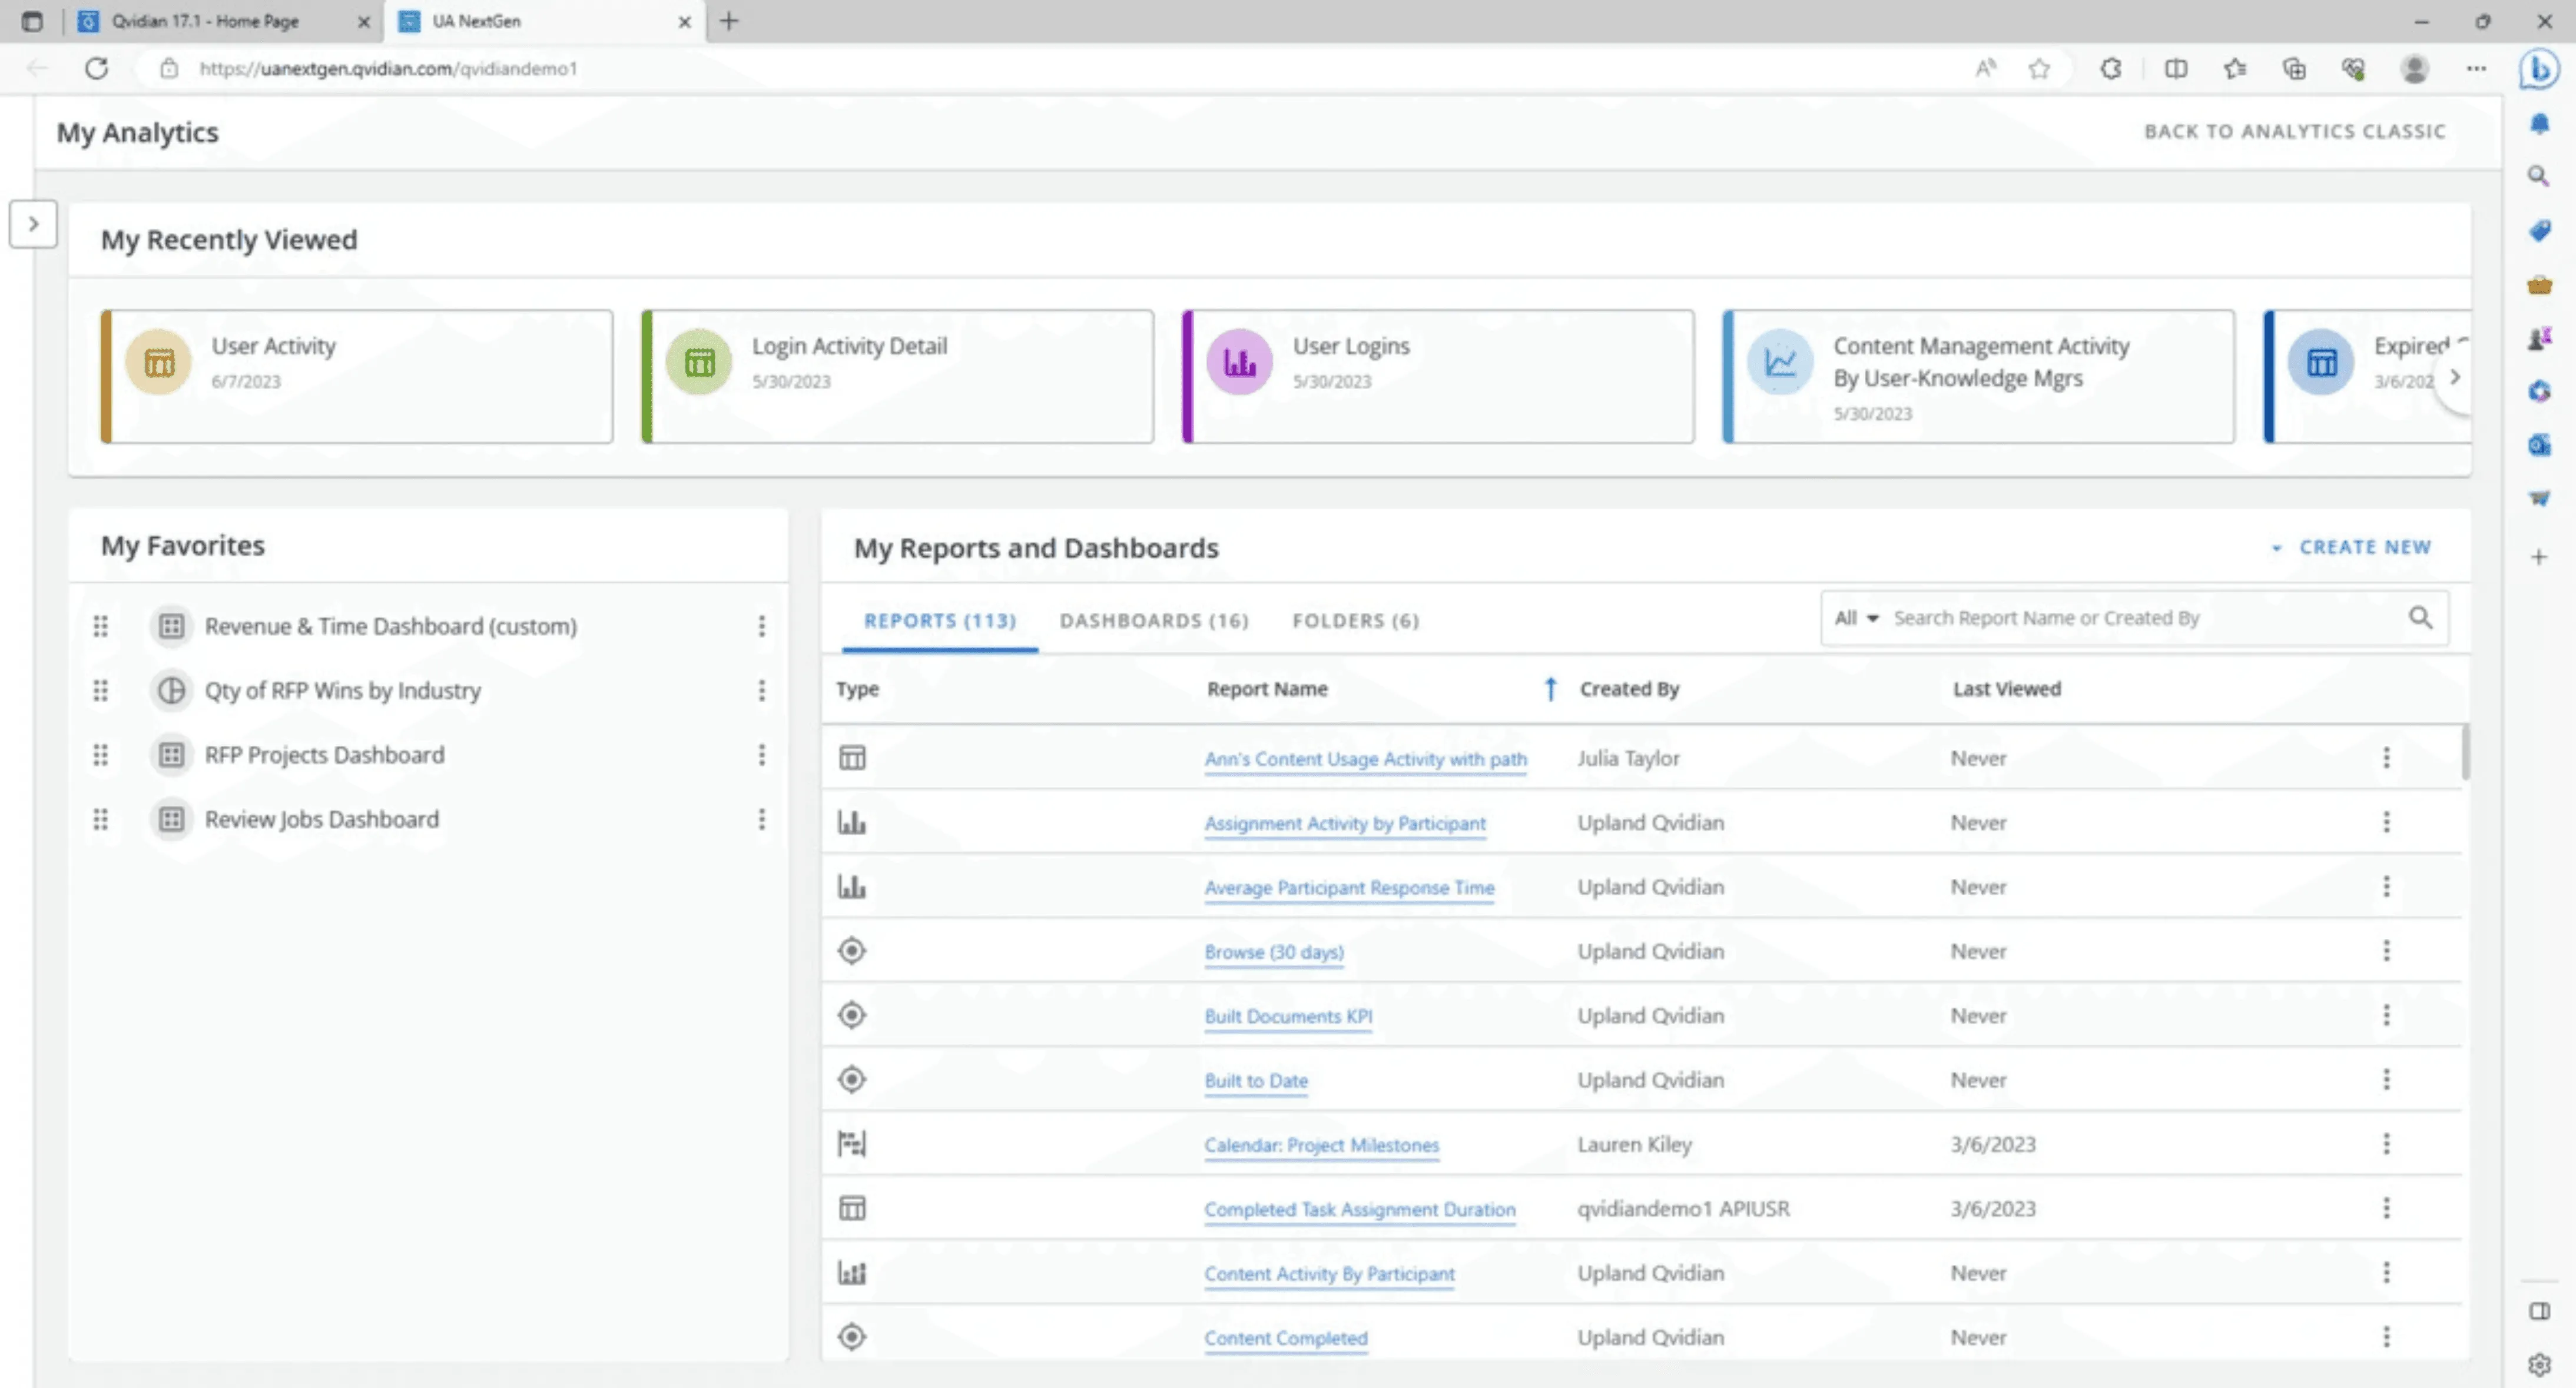Expand the left navigation panel chevron
The width and height of the screenshot is (2576, 1388).
33,224
